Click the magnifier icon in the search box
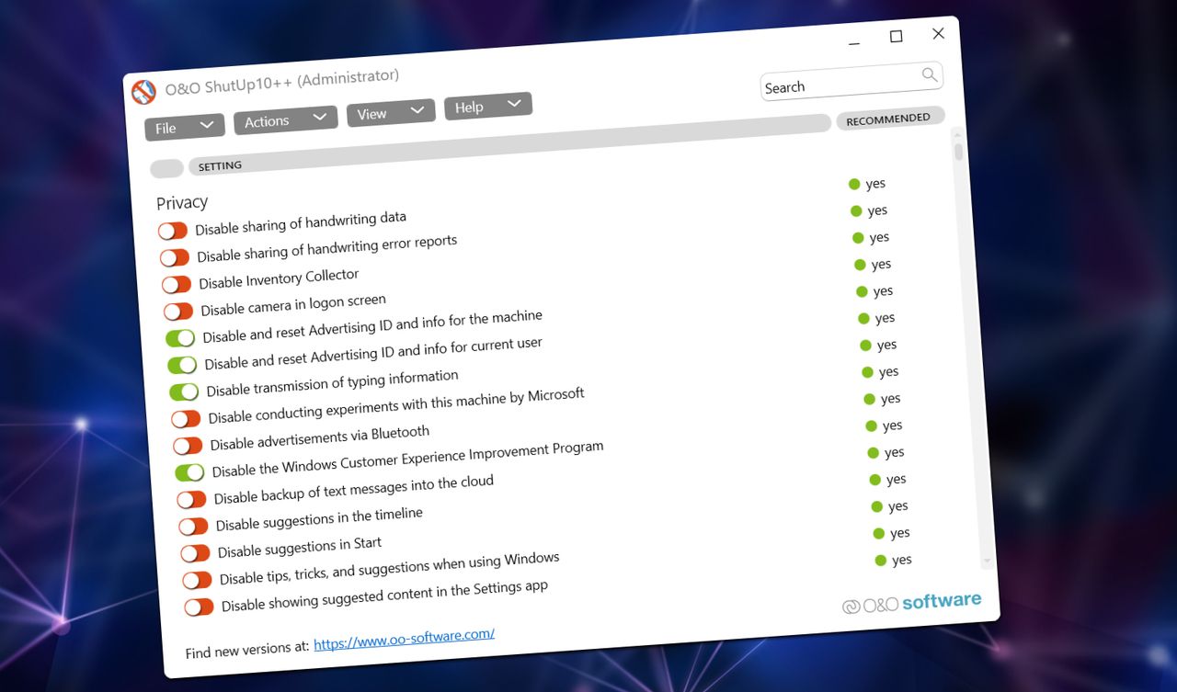This screenshot has width=1177, height=692. pos(930,74)
